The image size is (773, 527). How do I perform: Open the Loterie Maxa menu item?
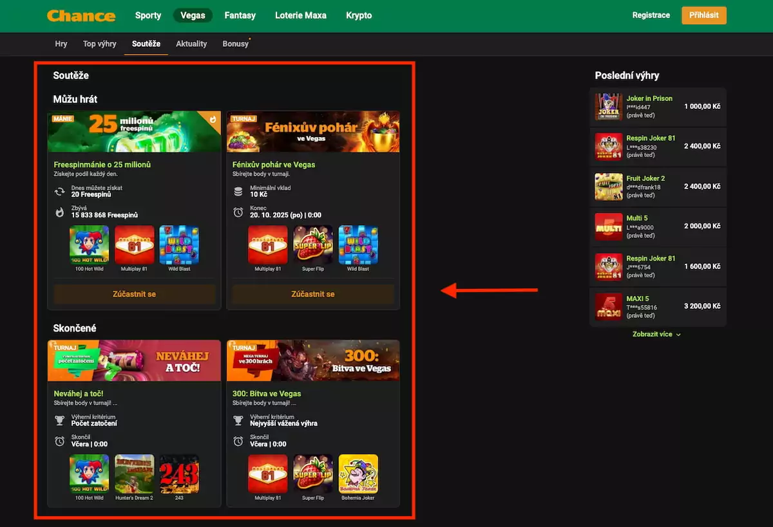(300, 15)
